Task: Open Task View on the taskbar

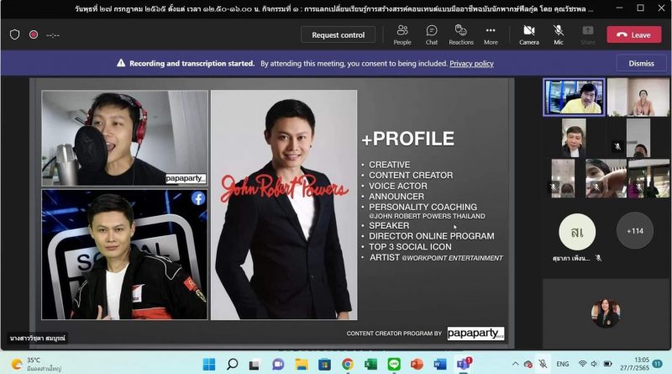Action: point(255,364)
